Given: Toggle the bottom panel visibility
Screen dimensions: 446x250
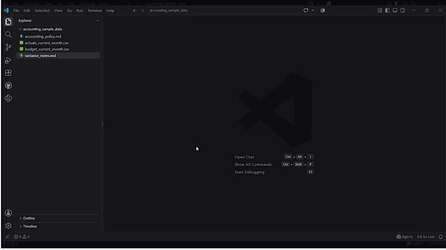Looking at the screenshot, I should coord(395,11).
